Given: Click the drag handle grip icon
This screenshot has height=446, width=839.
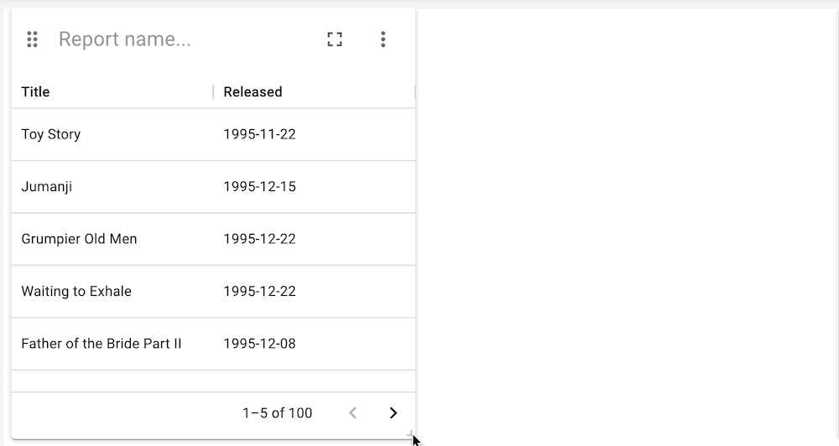Looking at the screenshot, I should tap(32, 39).
